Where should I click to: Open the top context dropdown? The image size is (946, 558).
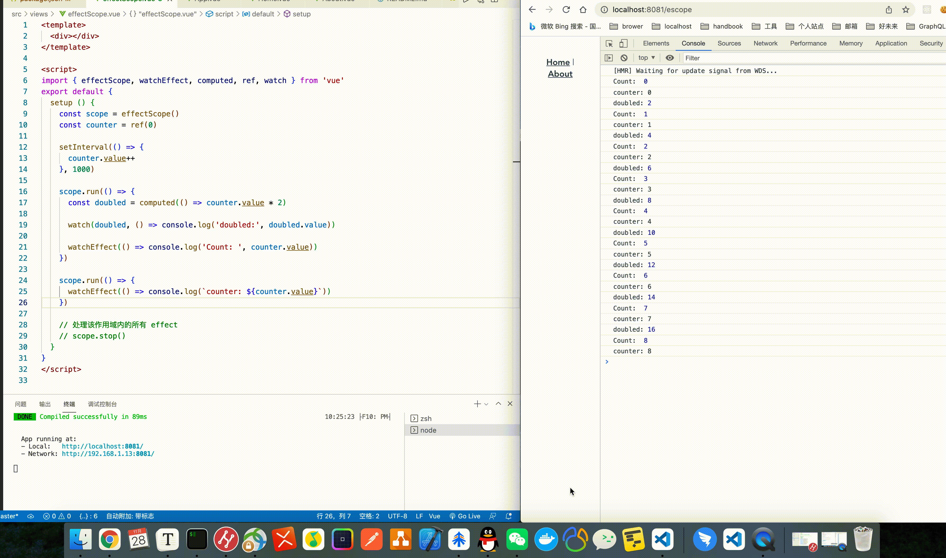coord(646,58)
